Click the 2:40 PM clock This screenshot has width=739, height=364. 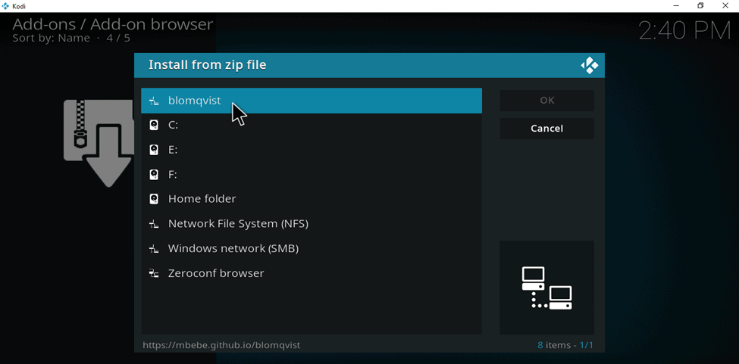(684, 30)
